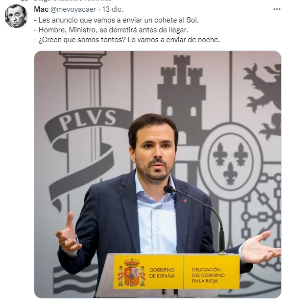Image resolution: width=289 pixels, height=302 pixels.
Task: Open the @mevoyacaer handle link
Action: pyautogui.click(x=73, y=9)
